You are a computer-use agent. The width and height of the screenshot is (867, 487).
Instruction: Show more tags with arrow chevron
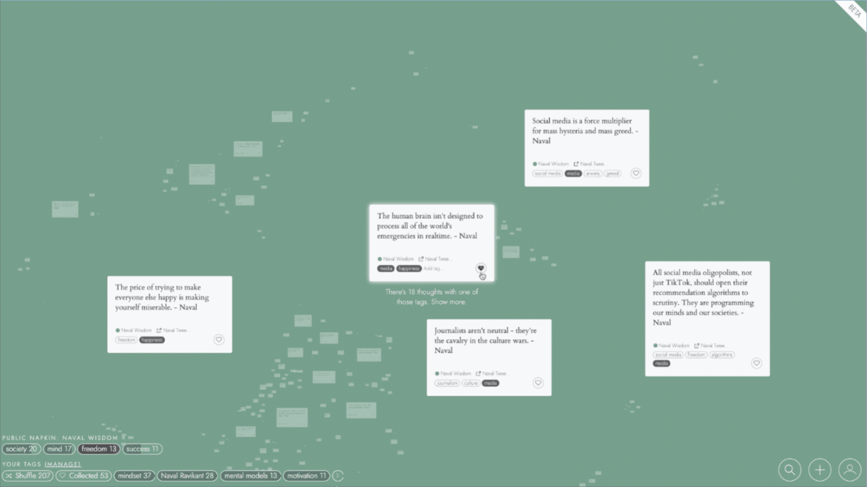[338, 476]
